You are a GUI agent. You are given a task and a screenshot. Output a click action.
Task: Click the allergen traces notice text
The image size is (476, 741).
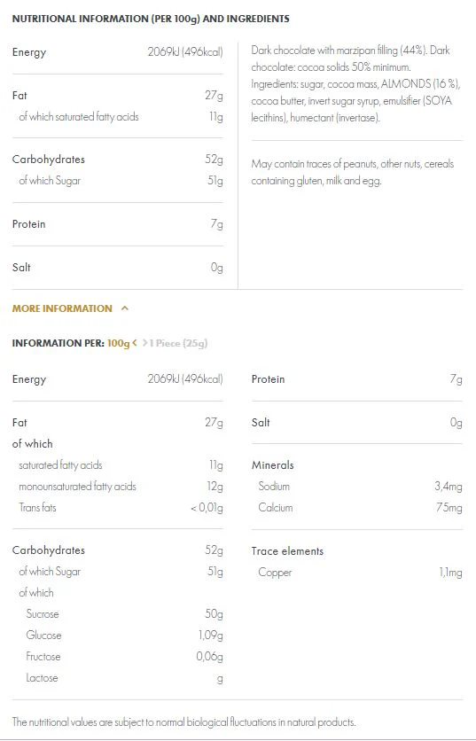pos(353,172)
